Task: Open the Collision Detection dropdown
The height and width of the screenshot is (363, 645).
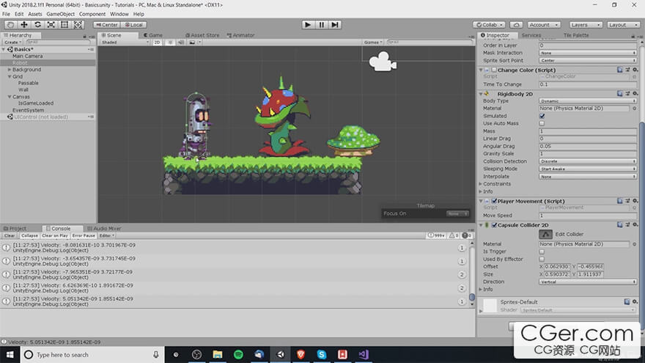Action: click(x=588, y=161)
